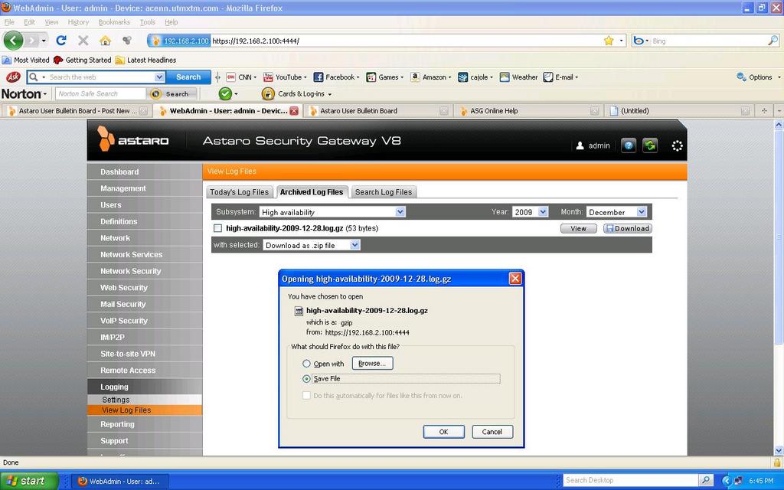784x490 pixels.
Task: Click the bookmark star in address bar
Action: coord(609,41)
